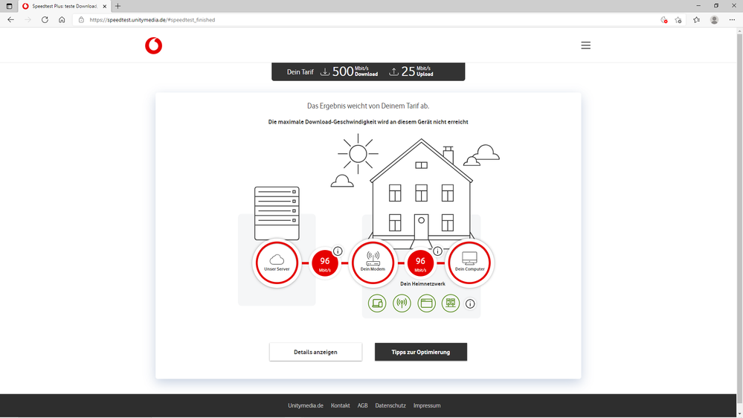Open the Datenschutz footer link

(390, 405)
